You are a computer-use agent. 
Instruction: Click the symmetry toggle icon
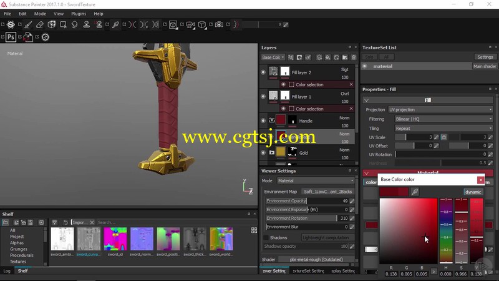[132, 24]
